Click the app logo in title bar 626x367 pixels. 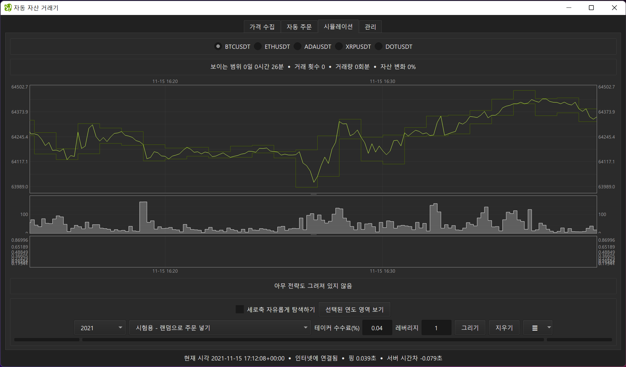8,7
